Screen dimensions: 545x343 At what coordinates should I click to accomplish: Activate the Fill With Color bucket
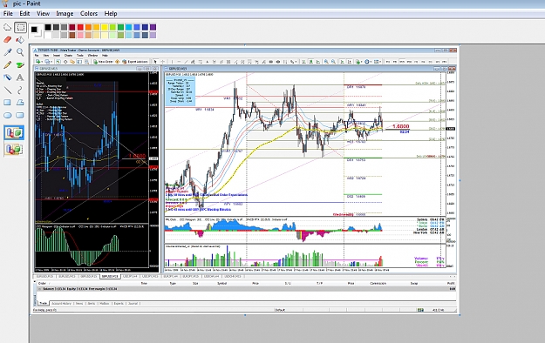20,39
